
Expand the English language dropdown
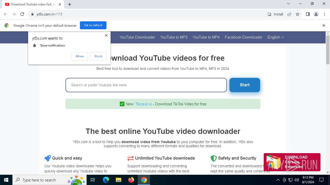pyautogui.click(x=276, y=37)
